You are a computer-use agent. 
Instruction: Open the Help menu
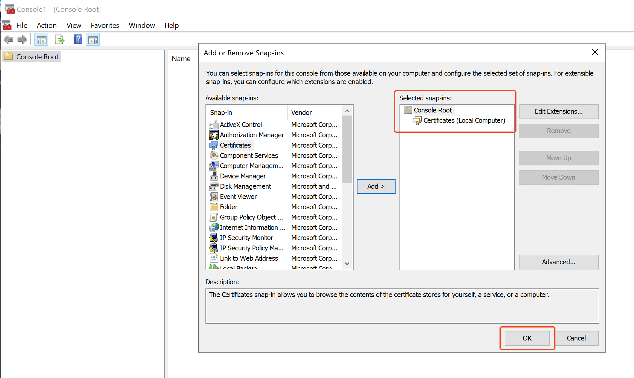pos(172,25)
